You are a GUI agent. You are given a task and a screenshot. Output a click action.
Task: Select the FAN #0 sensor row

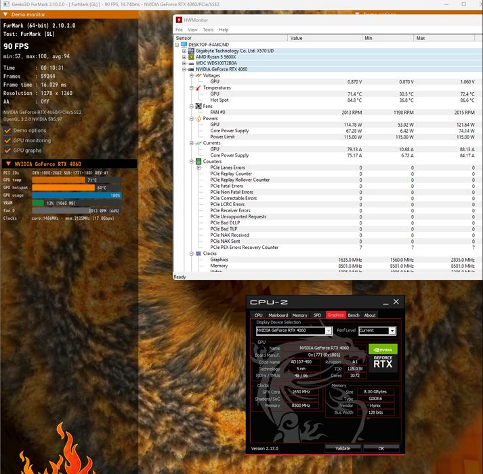(x=329, y=113)
